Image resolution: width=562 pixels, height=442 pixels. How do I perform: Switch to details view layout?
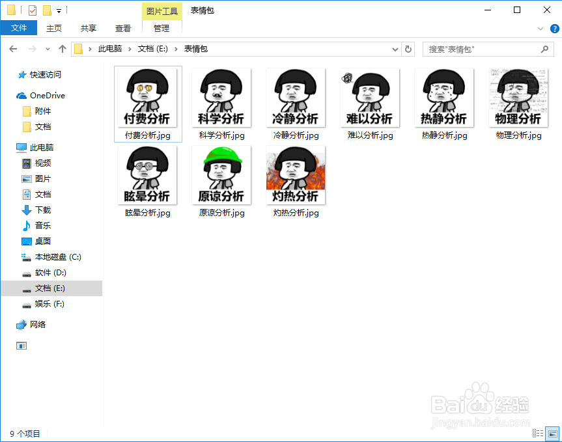[538, 434]
